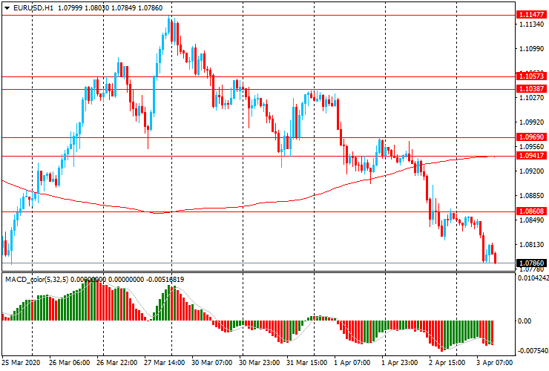Click the 1 Apr 23:00 time label
The width and height of the screenshot is (549, 371).
click(x=399, y=363)
